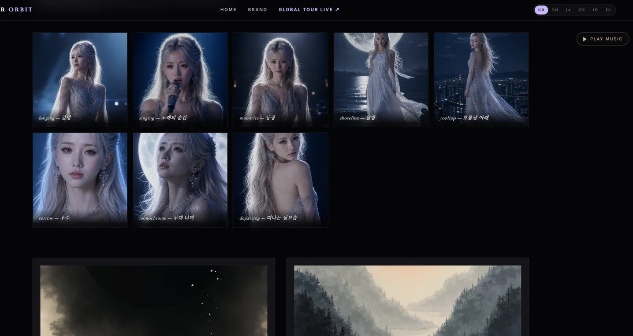Screen dimensions: 633x336
Task: Select the ZH language option
Action: (x=581, y=10)
